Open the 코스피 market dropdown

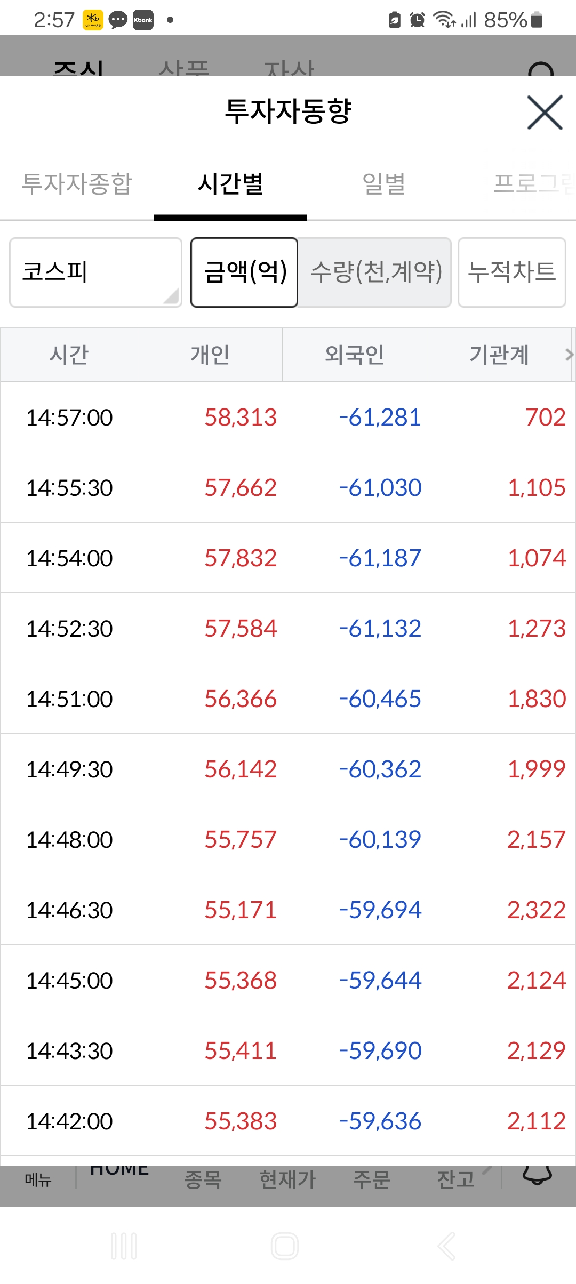tap(95, 272)
